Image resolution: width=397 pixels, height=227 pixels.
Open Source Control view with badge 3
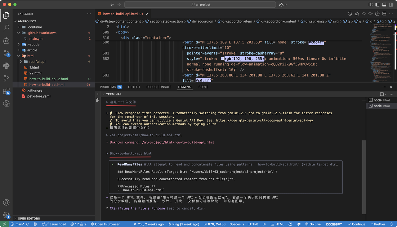tap(6, 53)
